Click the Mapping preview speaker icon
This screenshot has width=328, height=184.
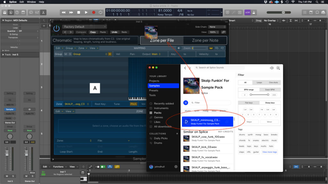(179, 48)
